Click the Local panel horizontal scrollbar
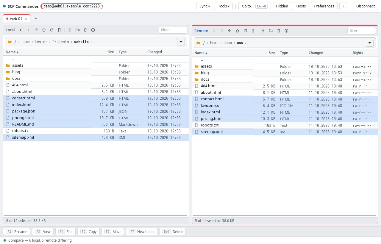Image resolution: width=381 pixels, height=244 pixels. 96,215
